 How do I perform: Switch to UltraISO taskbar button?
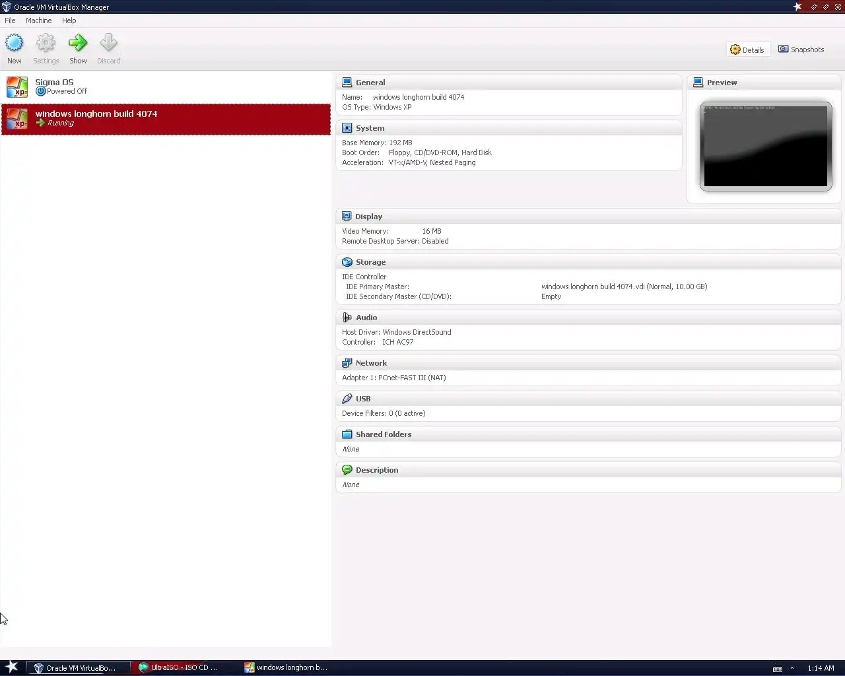(x=183, y=667)
